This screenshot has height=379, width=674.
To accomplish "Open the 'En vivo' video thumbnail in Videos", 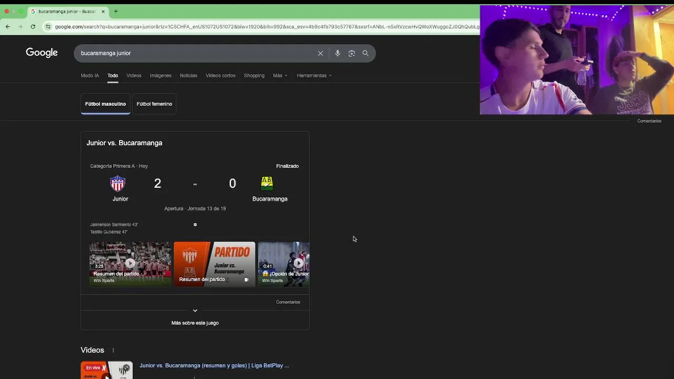I will 106,370.
